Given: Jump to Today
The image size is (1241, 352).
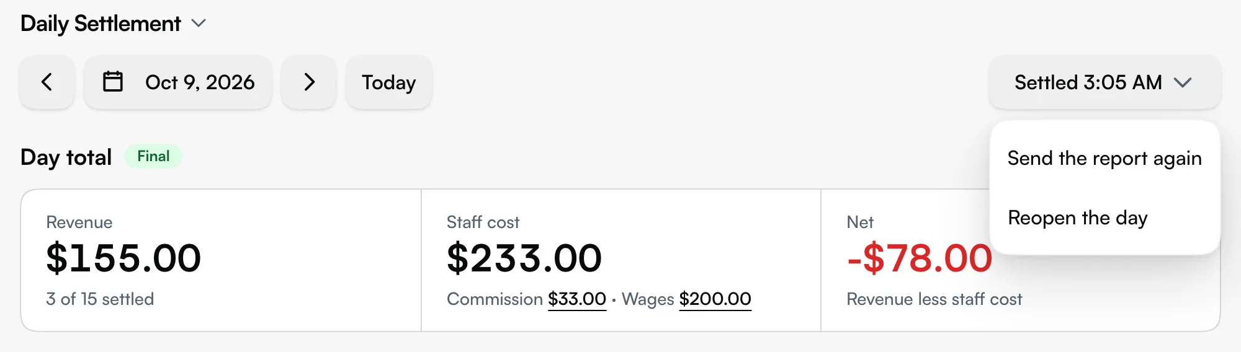Looking at the screenshot, I should coord(389,82).
